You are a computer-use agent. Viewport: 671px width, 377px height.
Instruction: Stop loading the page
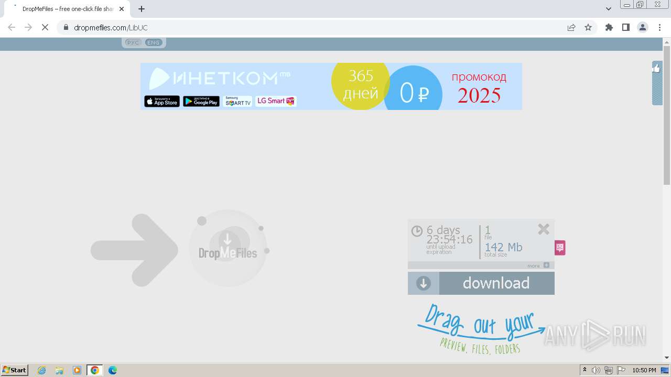pyautogui.click(x=45, y=27)
